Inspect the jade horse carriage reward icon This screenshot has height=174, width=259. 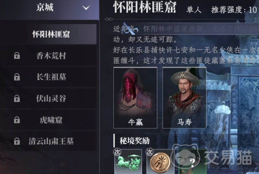[x=128, y=161]
